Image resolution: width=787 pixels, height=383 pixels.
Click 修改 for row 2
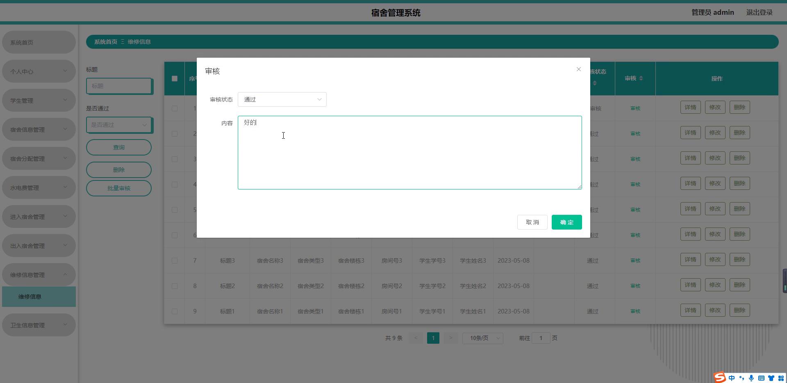click(715, 133)
